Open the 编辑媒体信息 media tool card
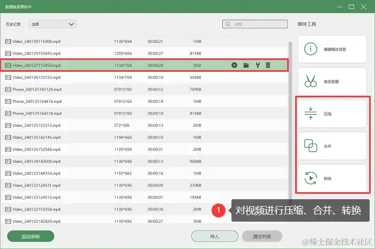Viewport: 375px width, 249px height. coord(332,49)
